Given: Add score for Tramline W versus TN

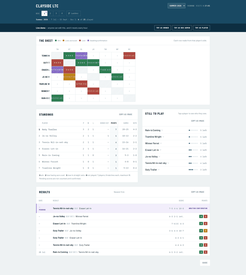Looking at the screenshot, I should point(57,84).
